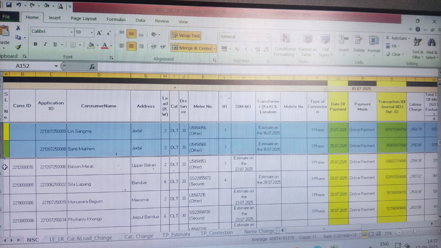Open the Insert Function fx button
The height and width of the screenshot is (248, 441).
(x=92, y=66)
